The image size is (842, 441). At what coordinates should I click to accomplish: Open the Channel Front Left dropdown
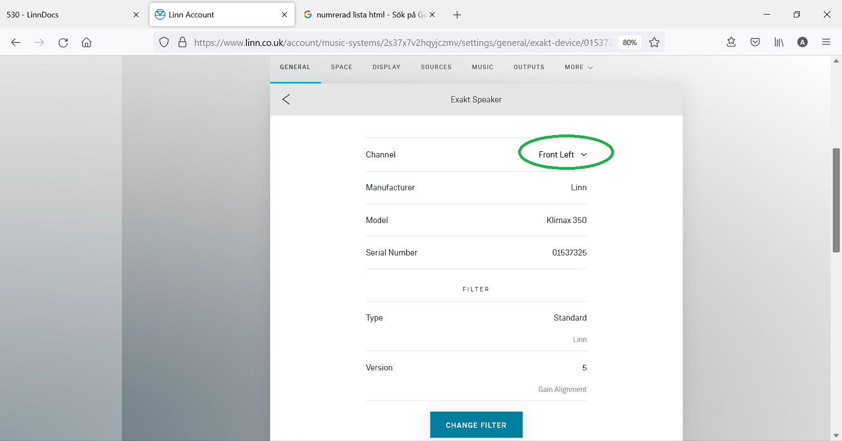(x=562, y=155)
